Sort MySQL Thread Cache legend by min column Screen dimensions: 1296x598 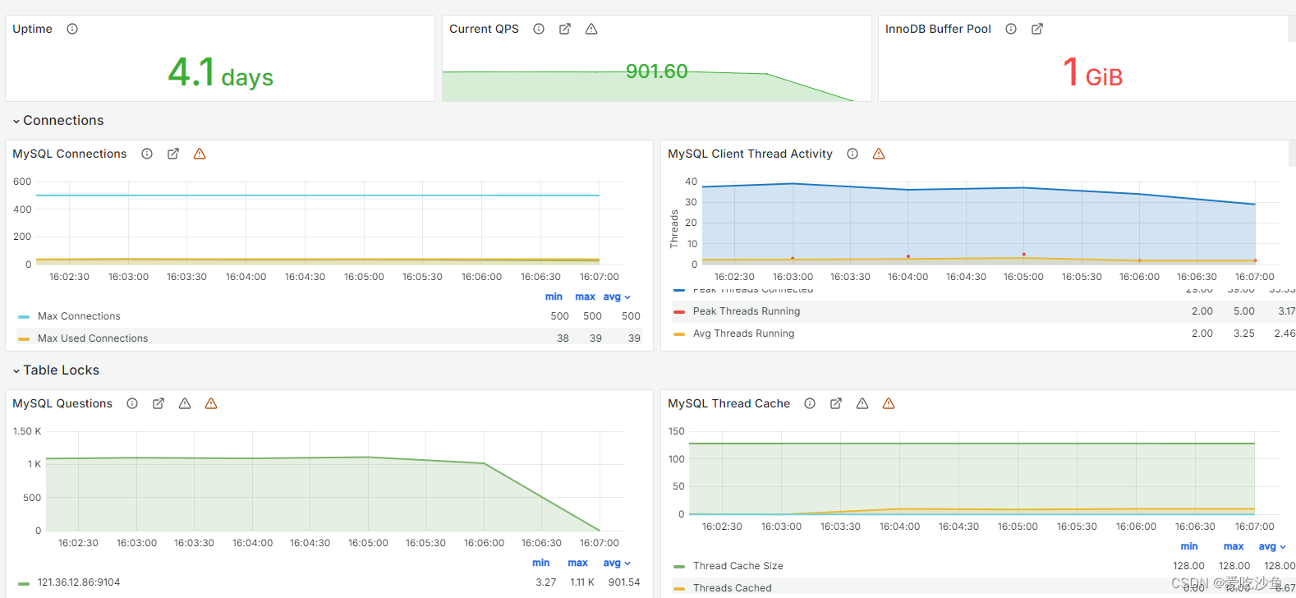tap(1189, 546)
